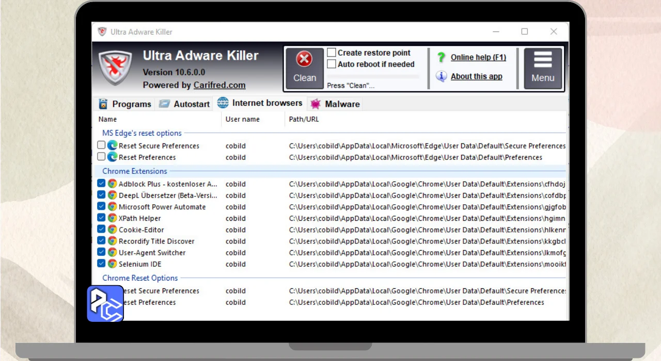Collapse the MS Edge's reset options group
Viewport: 661px width, 361px height.
(x=141, y=133)
